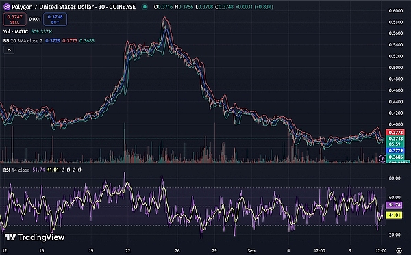Click the red 0.3747 SELL button
Image resolution: width=411 pixels, height=255 pixels.
[14, 19]
